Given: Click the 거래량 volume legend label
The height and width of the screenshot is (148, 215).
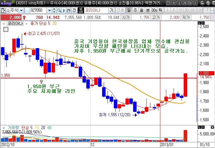Looking at the screenshot, I should pos(13,128).
